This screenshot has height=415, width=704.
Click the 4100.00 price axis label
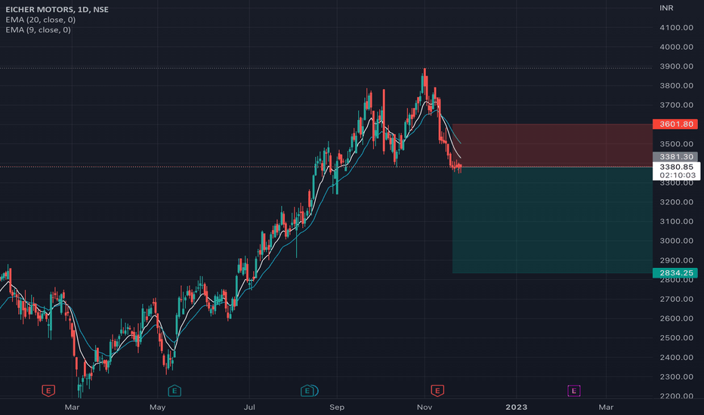tap(676, 27)
